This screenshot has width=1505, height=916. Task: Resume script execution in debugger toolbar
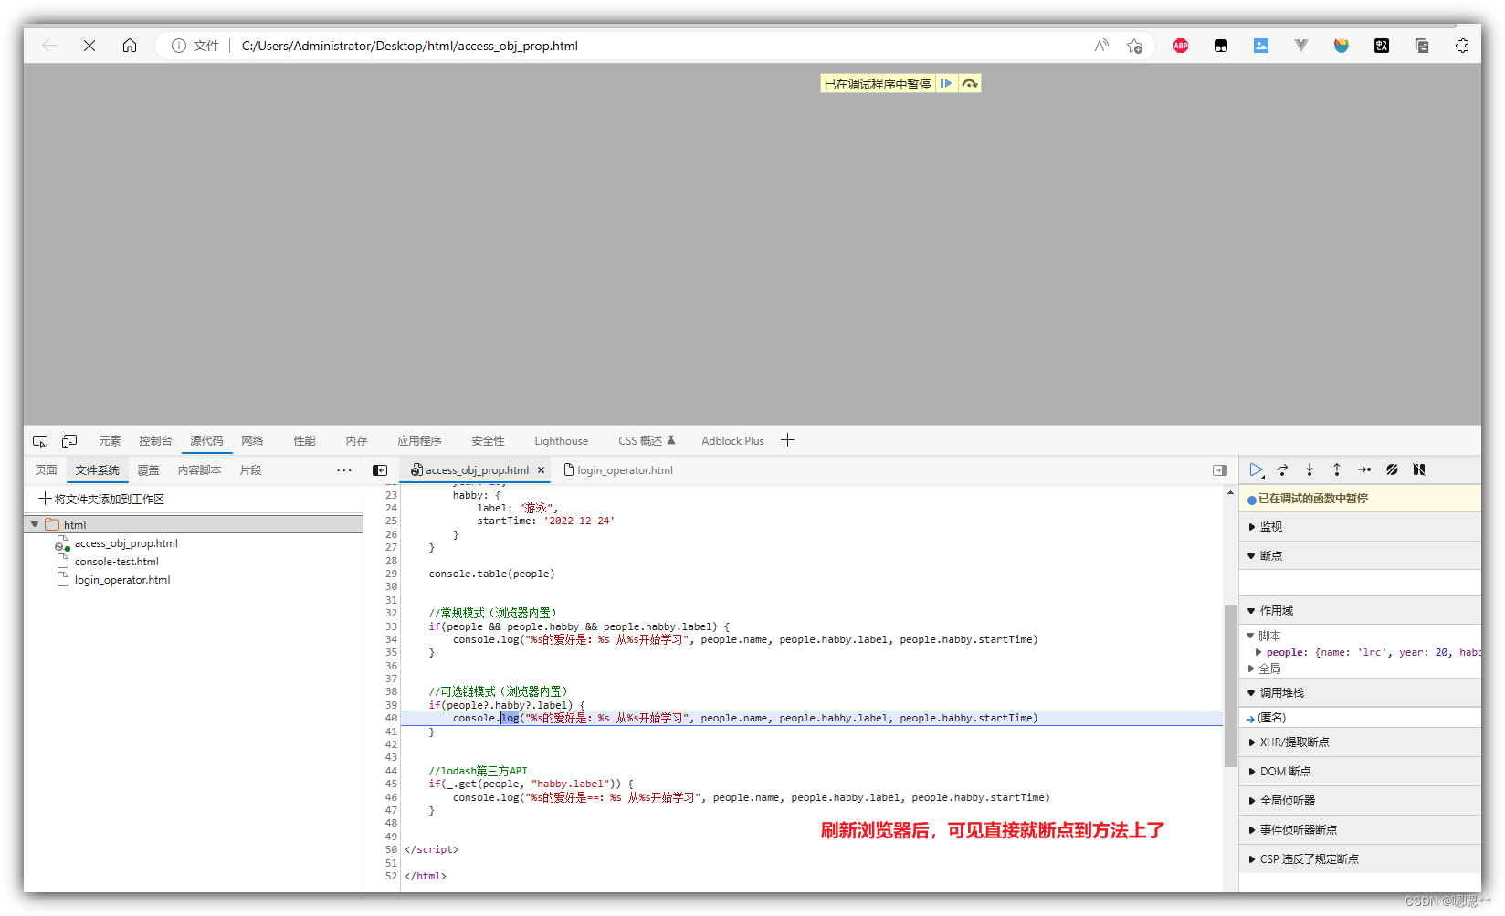click(1257, 469)
